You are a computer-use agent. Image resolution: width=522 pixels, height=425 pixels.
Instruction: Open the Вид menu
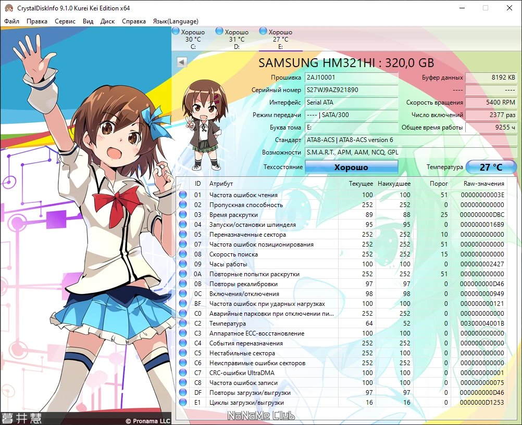point(88,21)
